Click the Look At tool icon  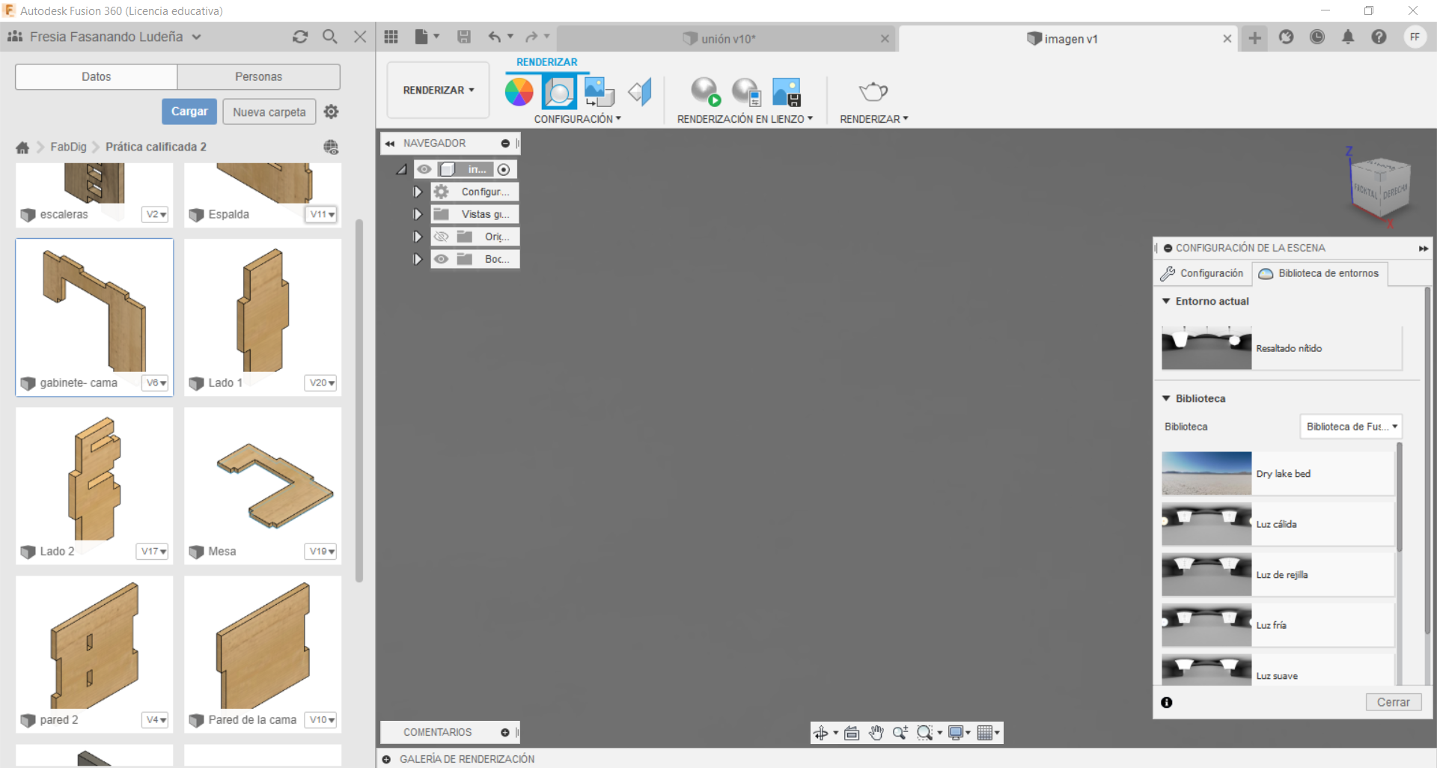pos(852,733)
